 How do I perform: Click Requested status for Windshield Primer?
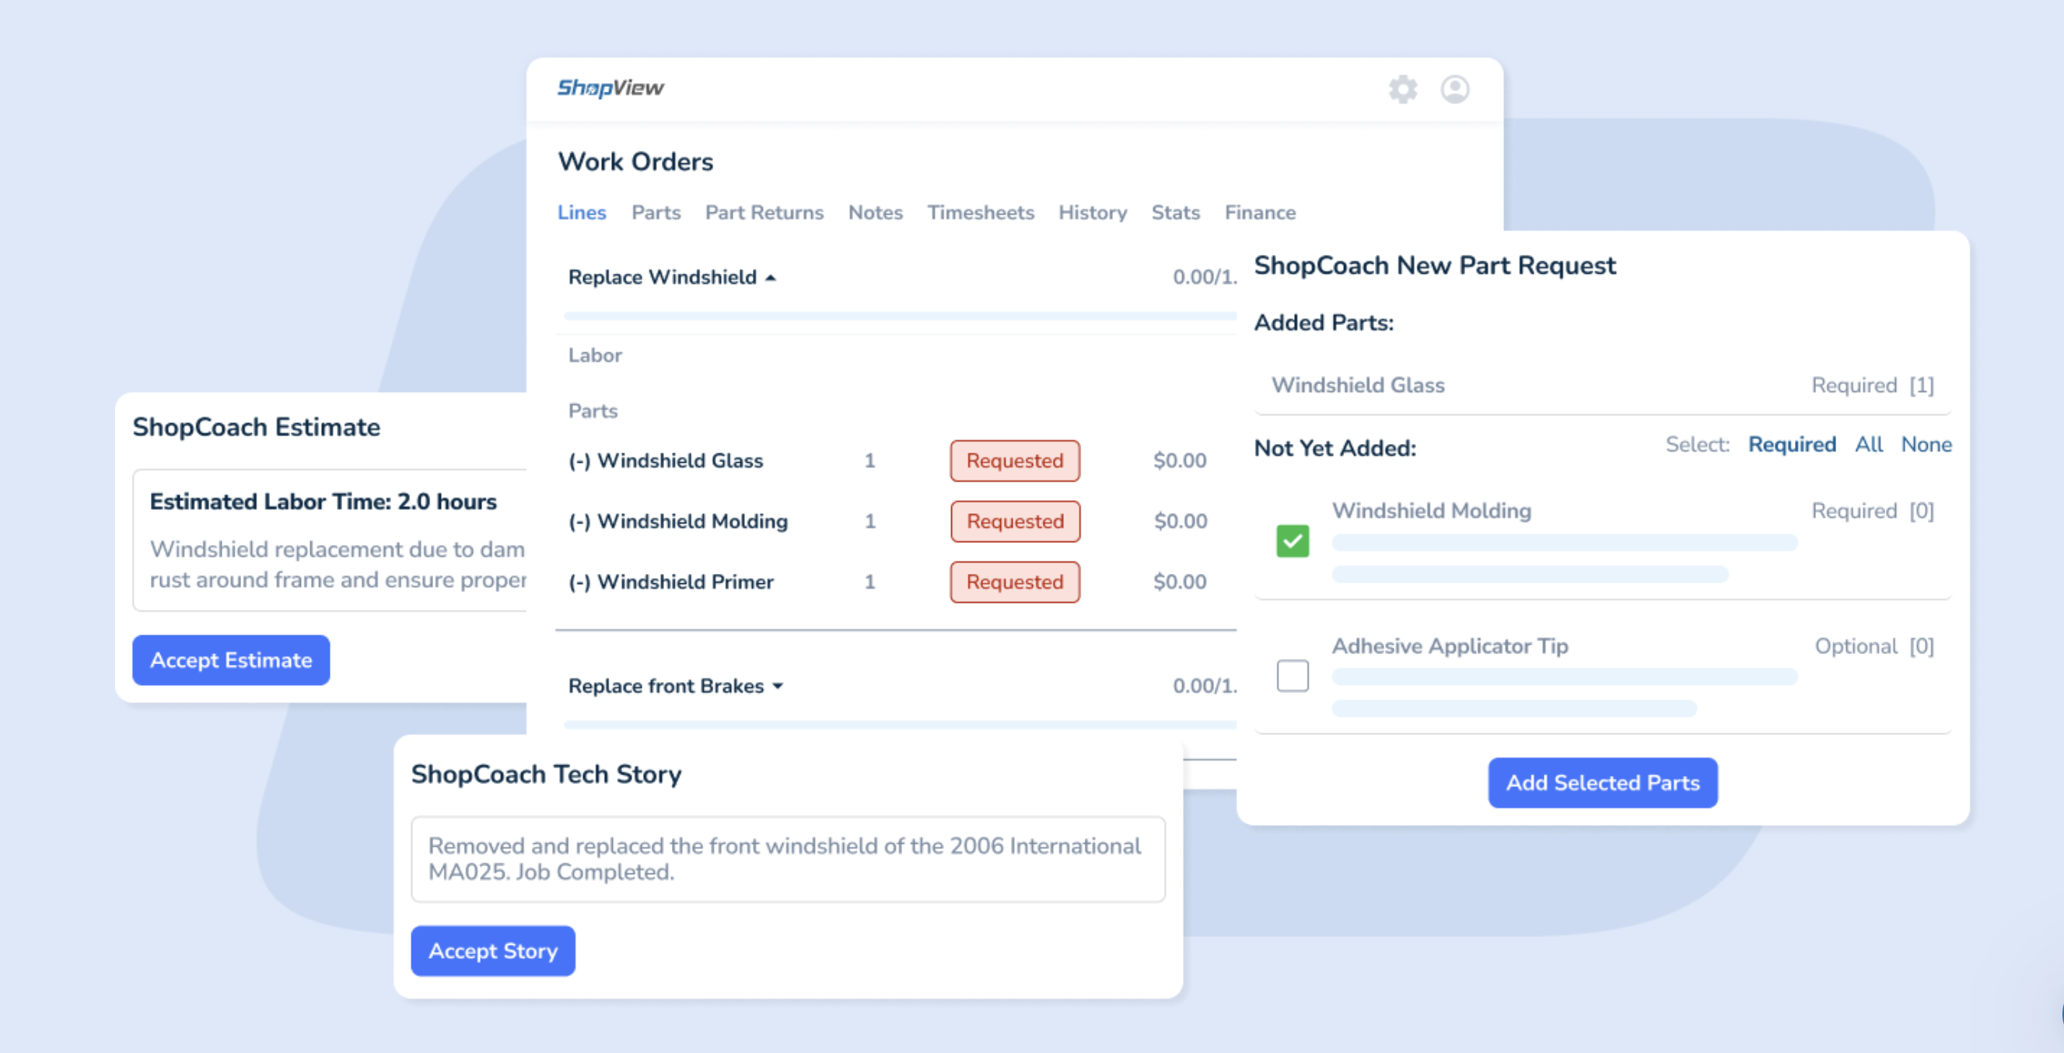pos(1014,582)
